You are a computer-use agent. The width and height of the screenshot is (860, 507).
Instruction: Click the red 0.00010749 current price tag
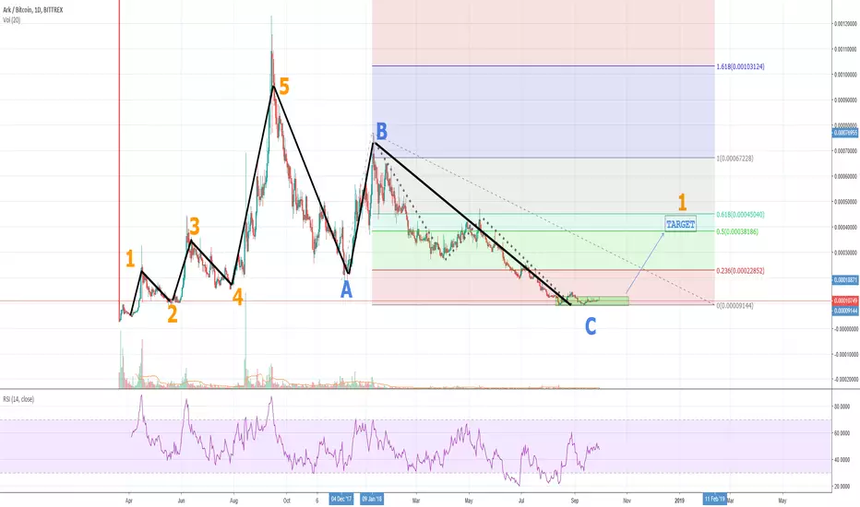pos(845,301)
